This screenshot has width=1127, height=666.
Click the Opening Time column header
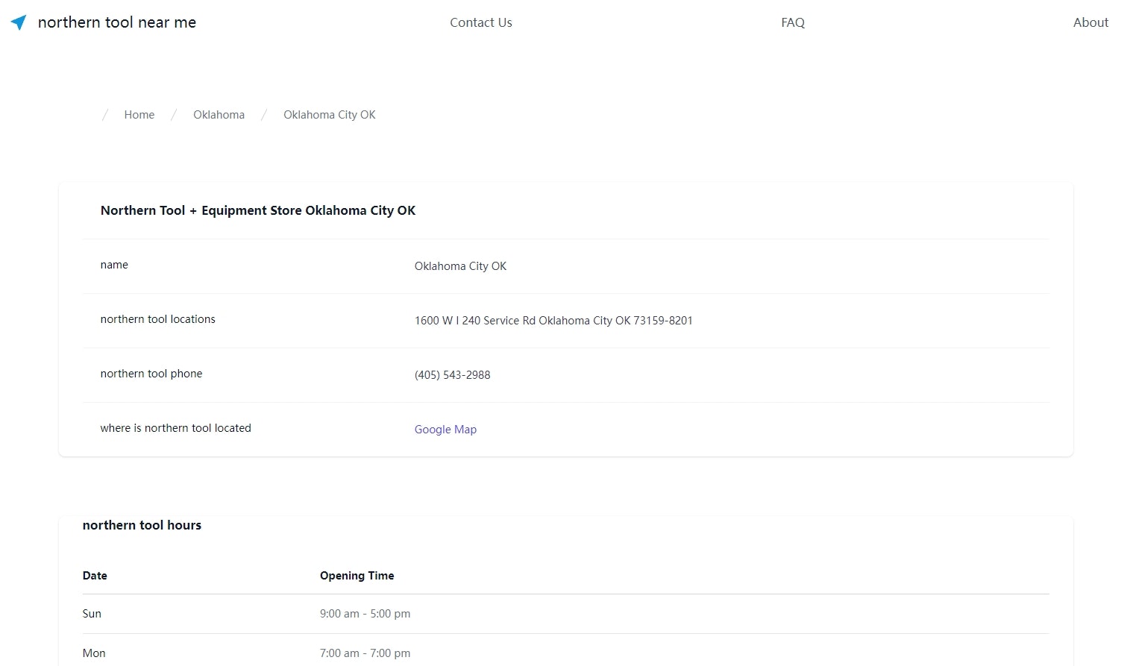[357, 576]
